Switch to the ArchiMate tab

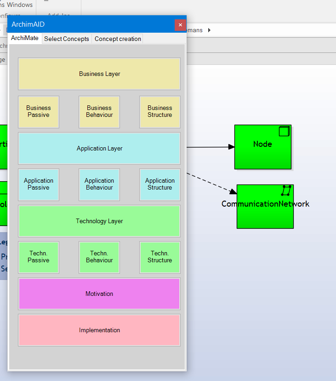(x=25, y=38)
